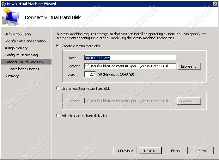This screenshot has height=160, width=219.
Task: Go to 'Before You Begin' step
Action: pyautogui.click(x=18, y=34)
